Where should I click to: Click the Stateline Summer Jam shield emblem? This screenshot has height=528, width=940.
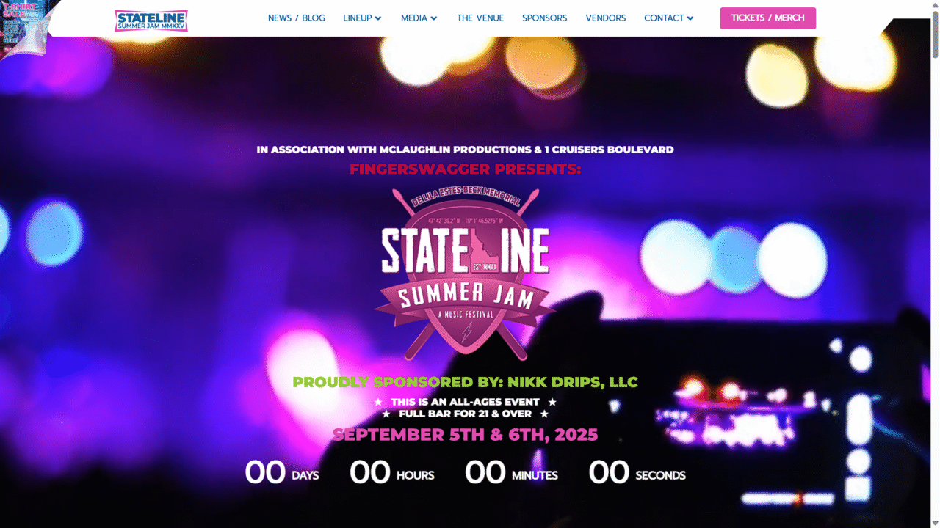[x=465, y=274]
